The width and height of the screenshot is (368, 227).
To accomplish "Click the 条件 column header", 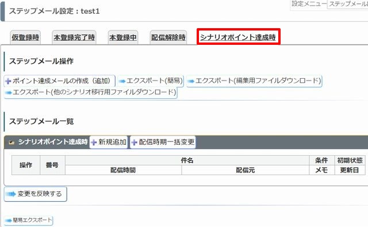I will click(x=321, y=160).
